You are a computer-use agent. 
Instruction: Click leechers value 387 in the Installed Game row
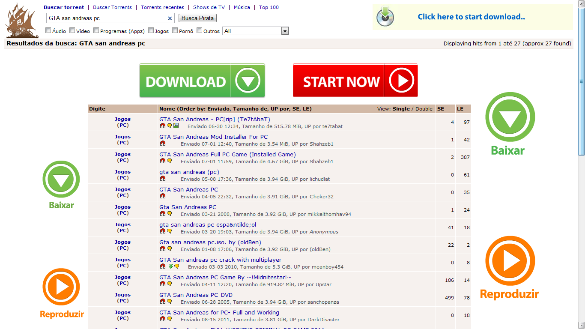click(465, 157)
